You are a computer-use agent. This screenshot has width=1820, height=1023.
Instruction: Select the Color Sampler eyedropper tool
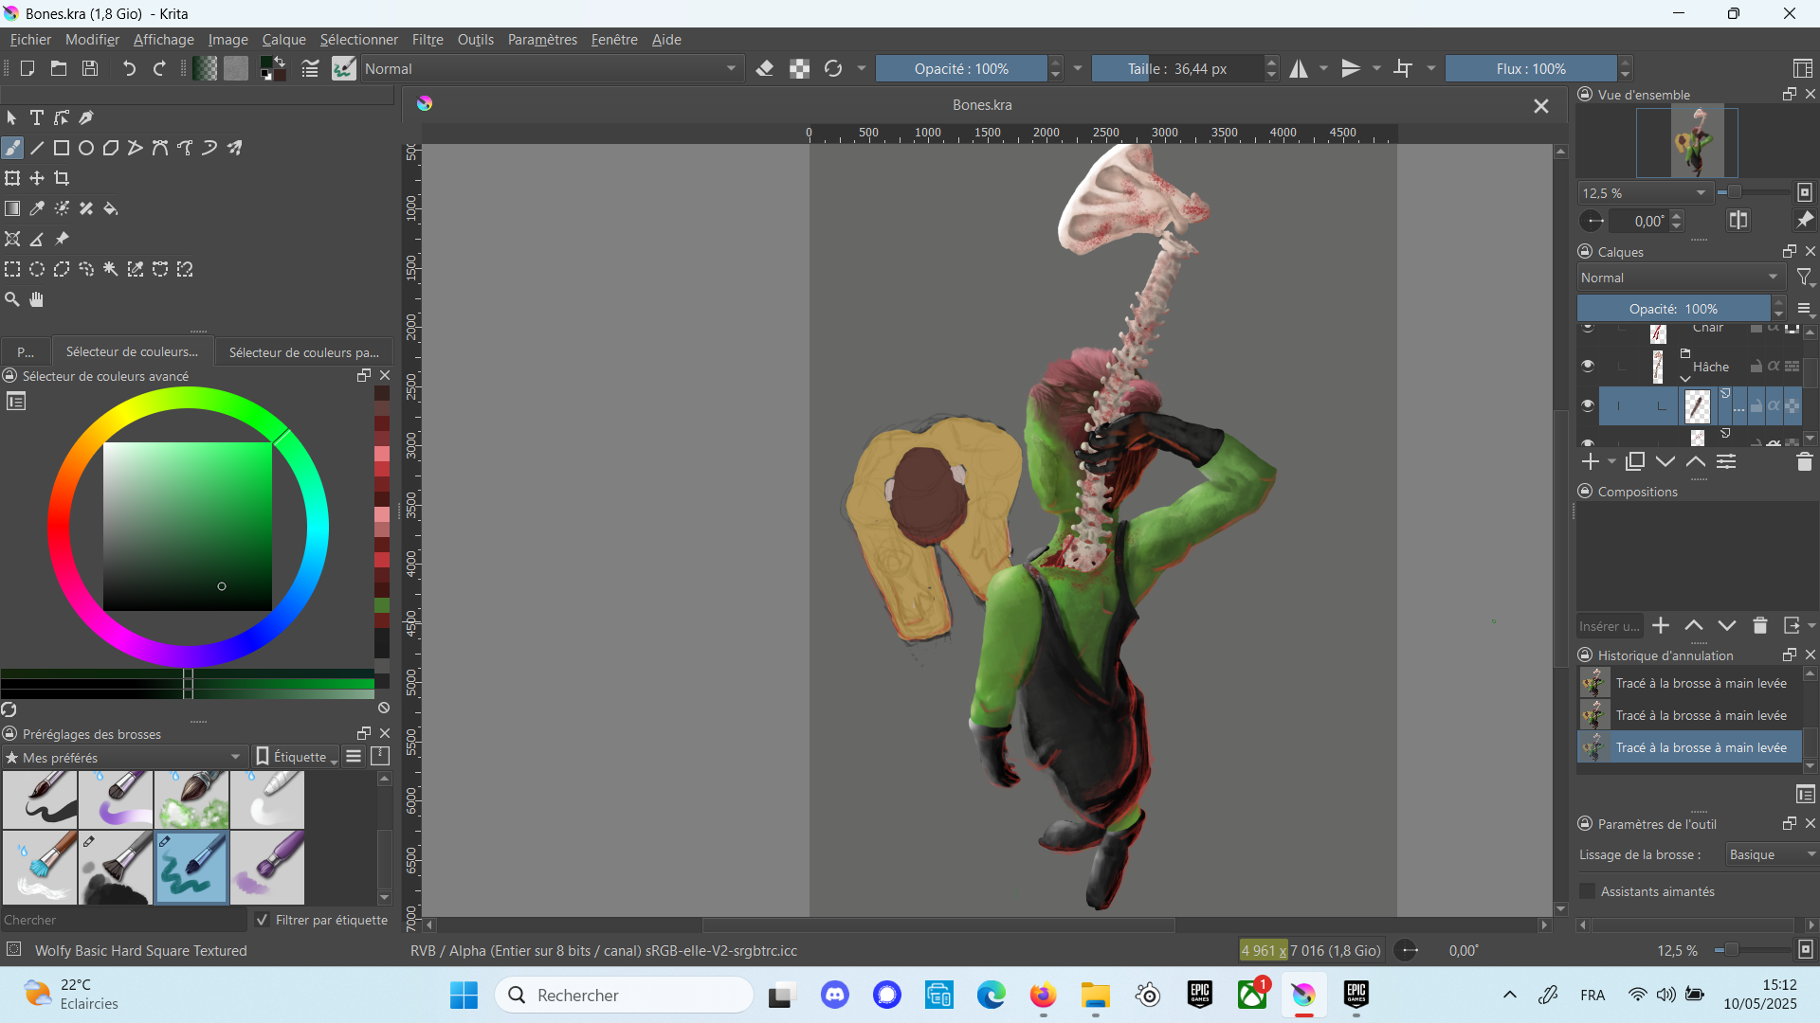[x=37, y=208]
